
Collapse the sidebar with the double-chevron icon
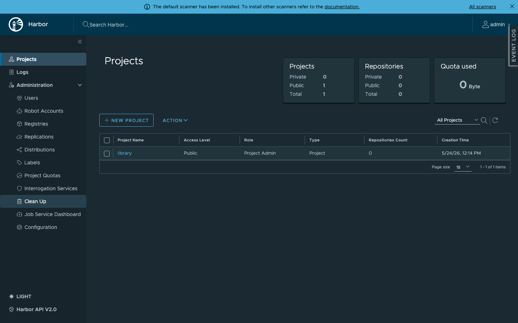[x=80, y=42]
